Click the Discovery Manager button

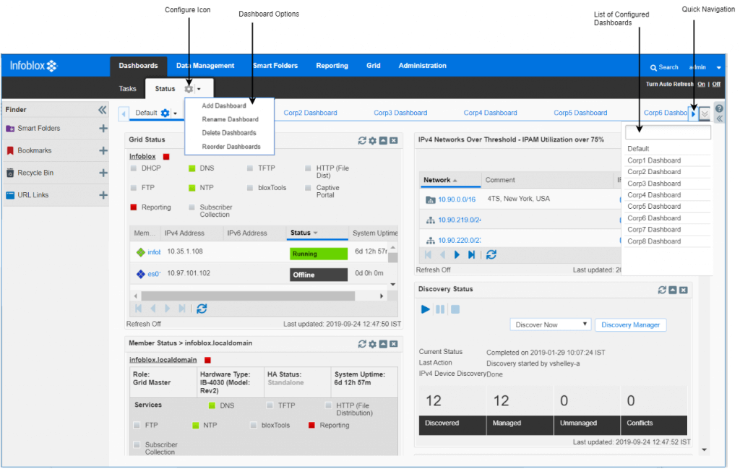tap(630, 324)
